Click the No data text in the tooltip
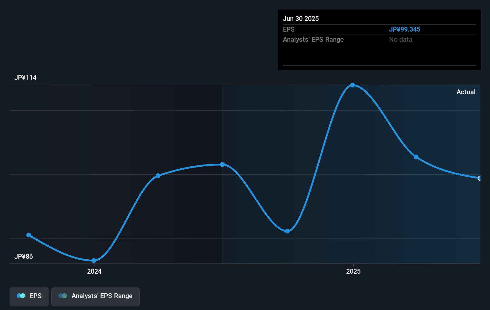The width and height of the screenshot is (490, 310). (x=401, y=39)
